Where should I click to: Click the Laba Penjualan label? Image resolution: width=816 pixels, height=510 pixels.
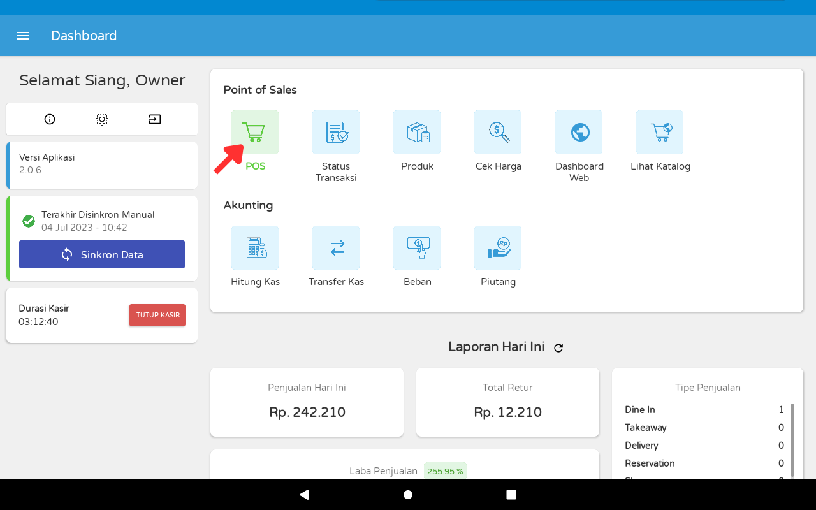pyautogui.click(x=384, y=472)
